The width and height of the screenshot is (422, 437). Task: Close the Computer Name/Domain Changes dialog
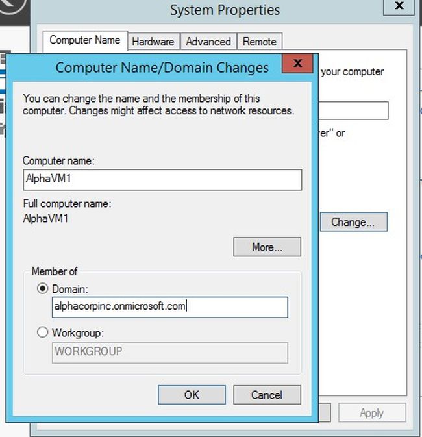pos(297,63)
